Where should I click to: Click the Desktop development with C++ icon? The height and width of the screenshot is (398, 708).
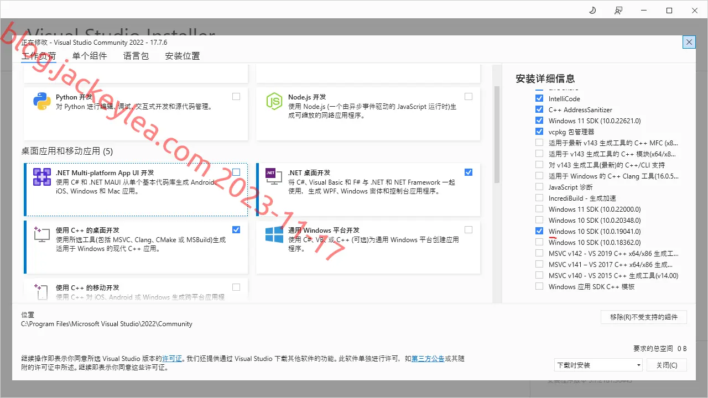(x=42, y=234)
